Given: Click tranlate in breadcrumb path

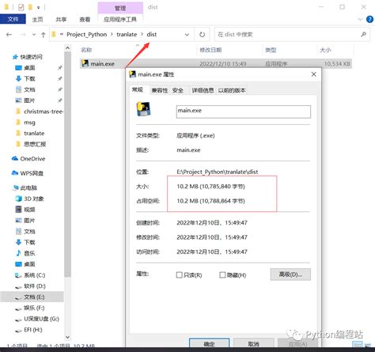Looking at the screenshot, I should [127, 35].
